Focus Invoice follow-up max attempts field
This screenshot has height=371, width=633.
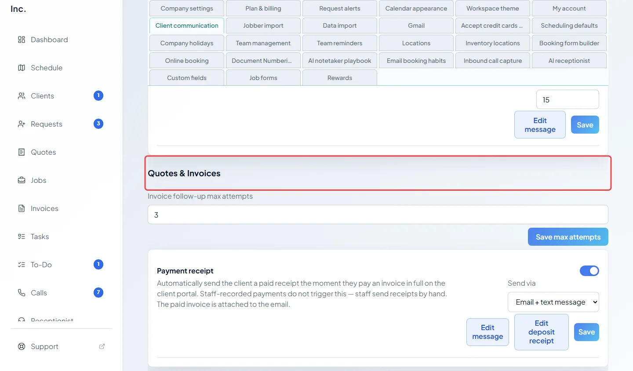(x=378, y=215)
